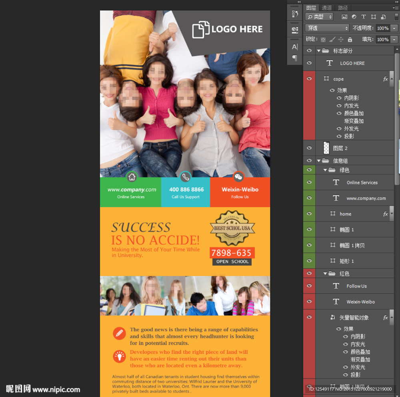
Task: Select the cope shape layer icon
Action: [326, 78]
